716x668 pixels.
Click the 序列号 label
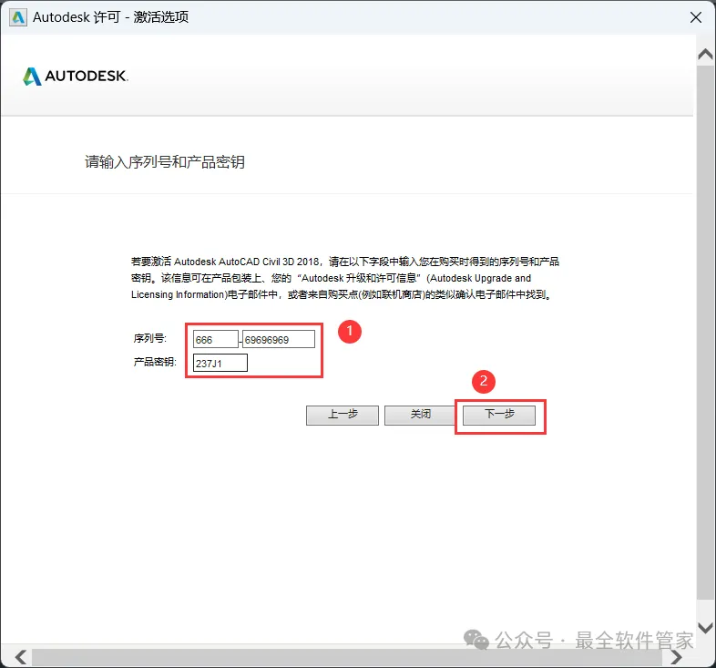pos(149,338)
